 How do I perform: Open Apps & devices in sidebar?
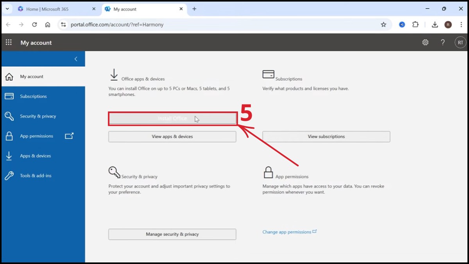[x=43, y=156]
